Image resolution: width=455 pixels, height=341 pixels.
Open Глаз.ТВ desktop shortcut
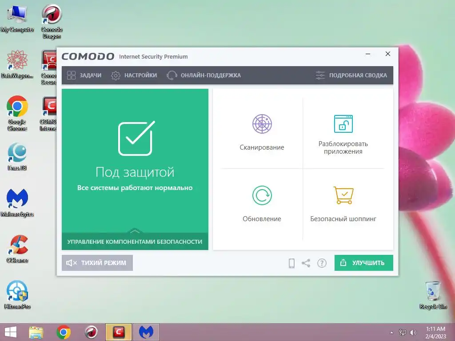click(x=17, y=157)
